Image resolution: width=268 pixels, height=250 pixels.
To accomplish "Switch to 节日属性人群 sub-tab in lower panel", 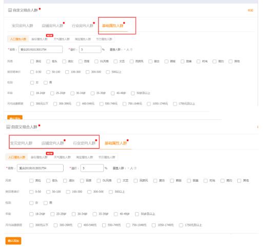I will coord(107,157).
